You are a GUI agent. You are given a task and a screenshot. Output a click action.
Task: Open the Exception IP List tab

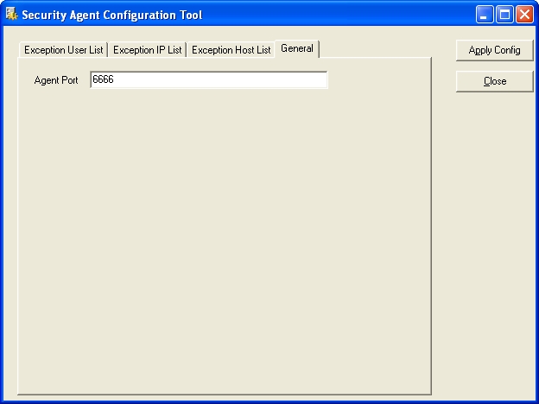coord(147,50)
